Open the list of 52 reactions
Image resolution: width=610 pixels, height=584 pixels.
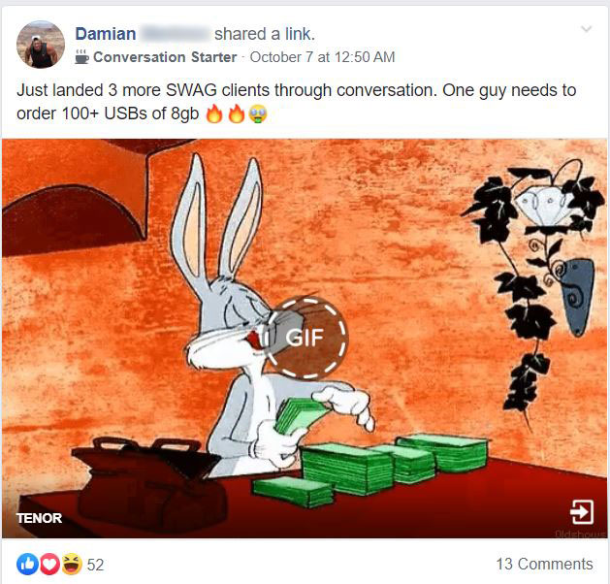[95, 565]
